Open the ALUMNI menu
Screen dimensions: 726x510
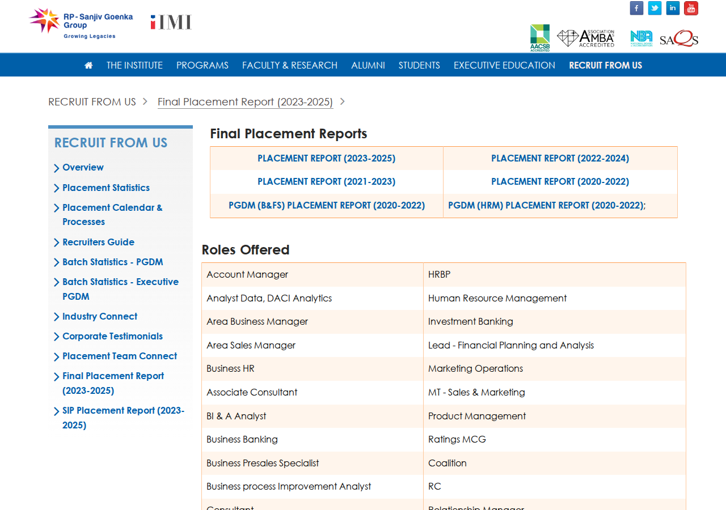(x=368, y=65)
